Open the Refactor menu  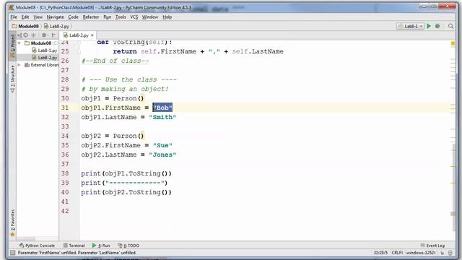click(91, 17)
